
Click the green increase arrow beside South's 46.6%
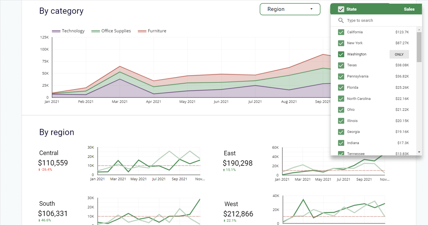39,220
